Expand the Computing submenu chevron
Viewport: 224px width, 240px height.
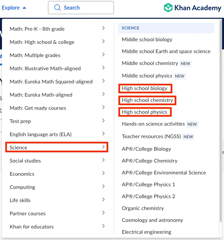pos(103,187)
